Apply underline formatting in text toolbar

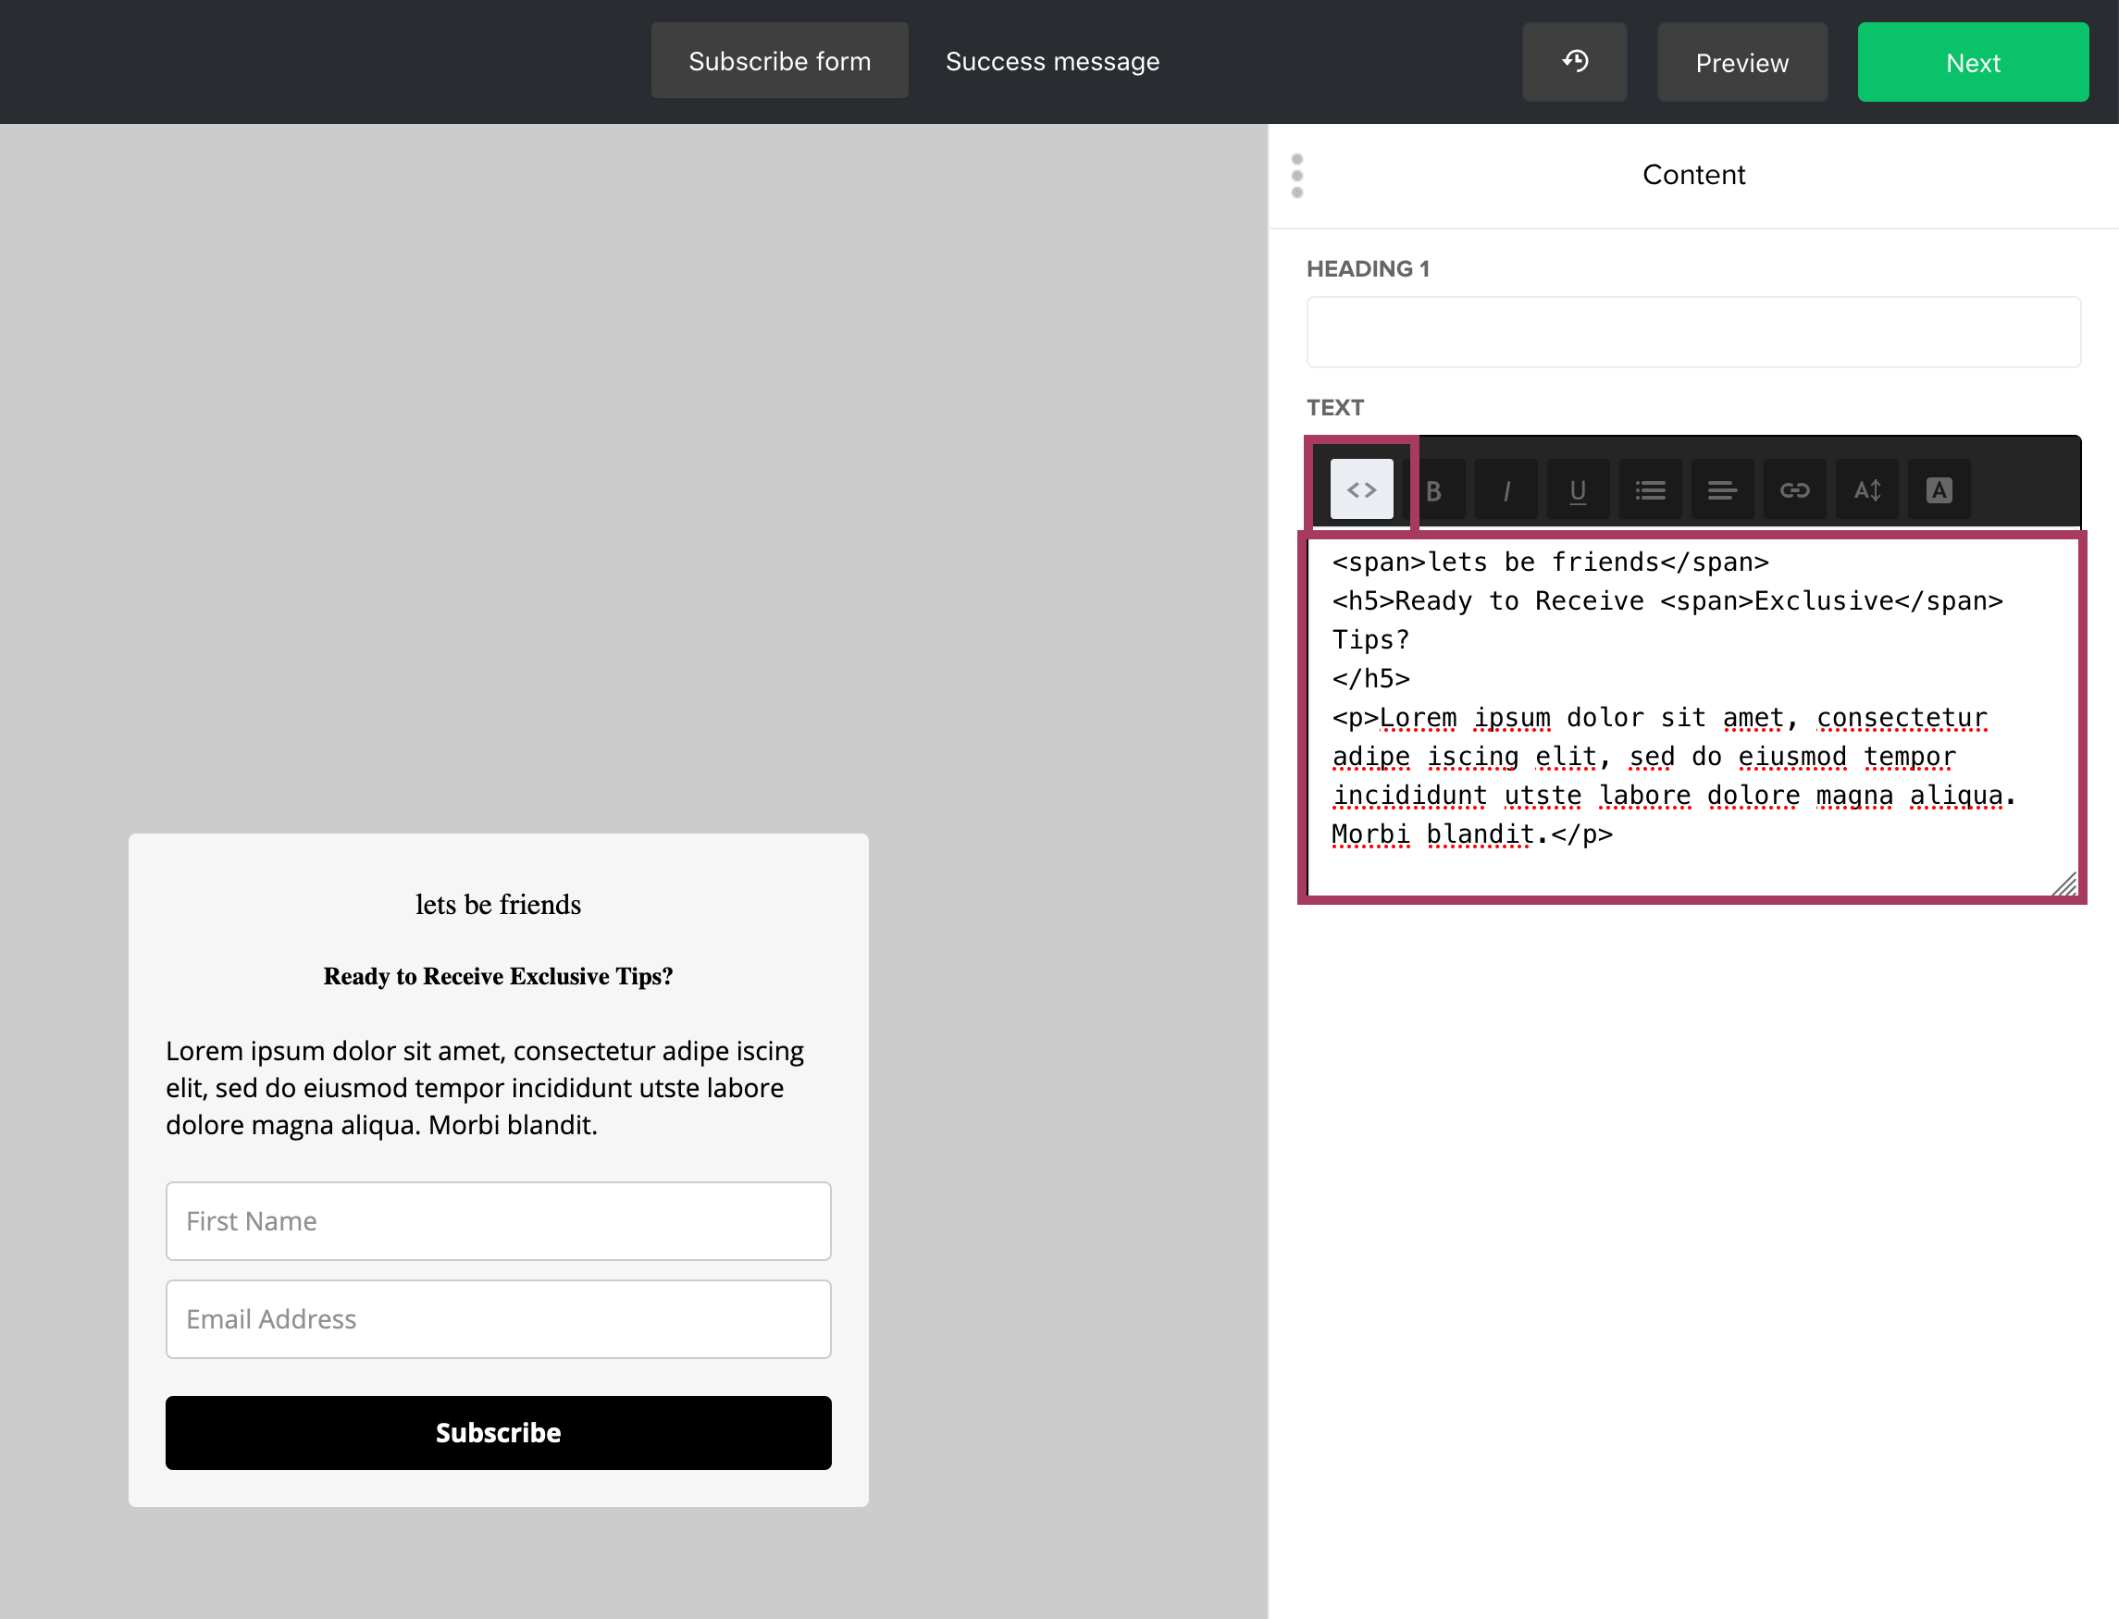click(x=1578, y=489)
